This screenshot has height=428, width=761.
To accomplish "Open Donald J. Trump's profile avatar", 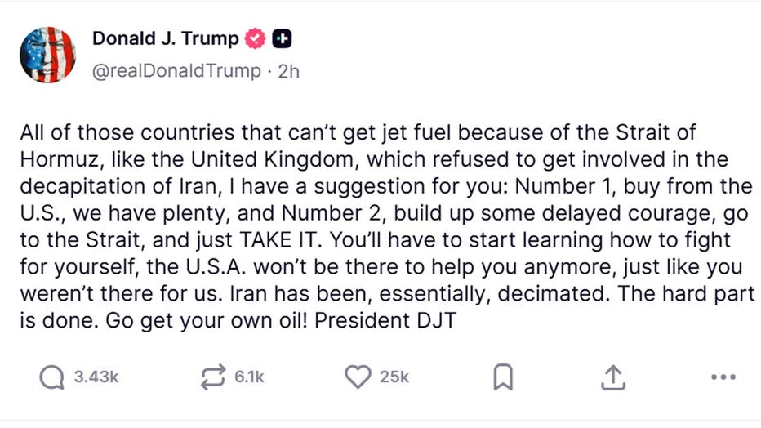I will pyautogui.click(x=47, y=55).
